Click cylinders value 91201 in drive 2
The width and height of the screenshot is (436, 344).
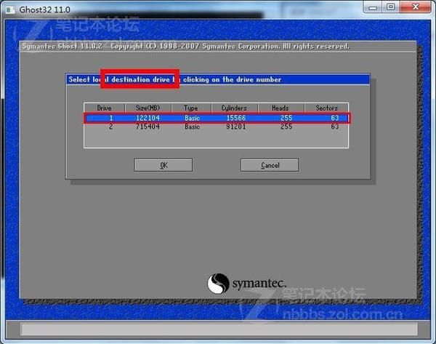click(x=235, y=127)
